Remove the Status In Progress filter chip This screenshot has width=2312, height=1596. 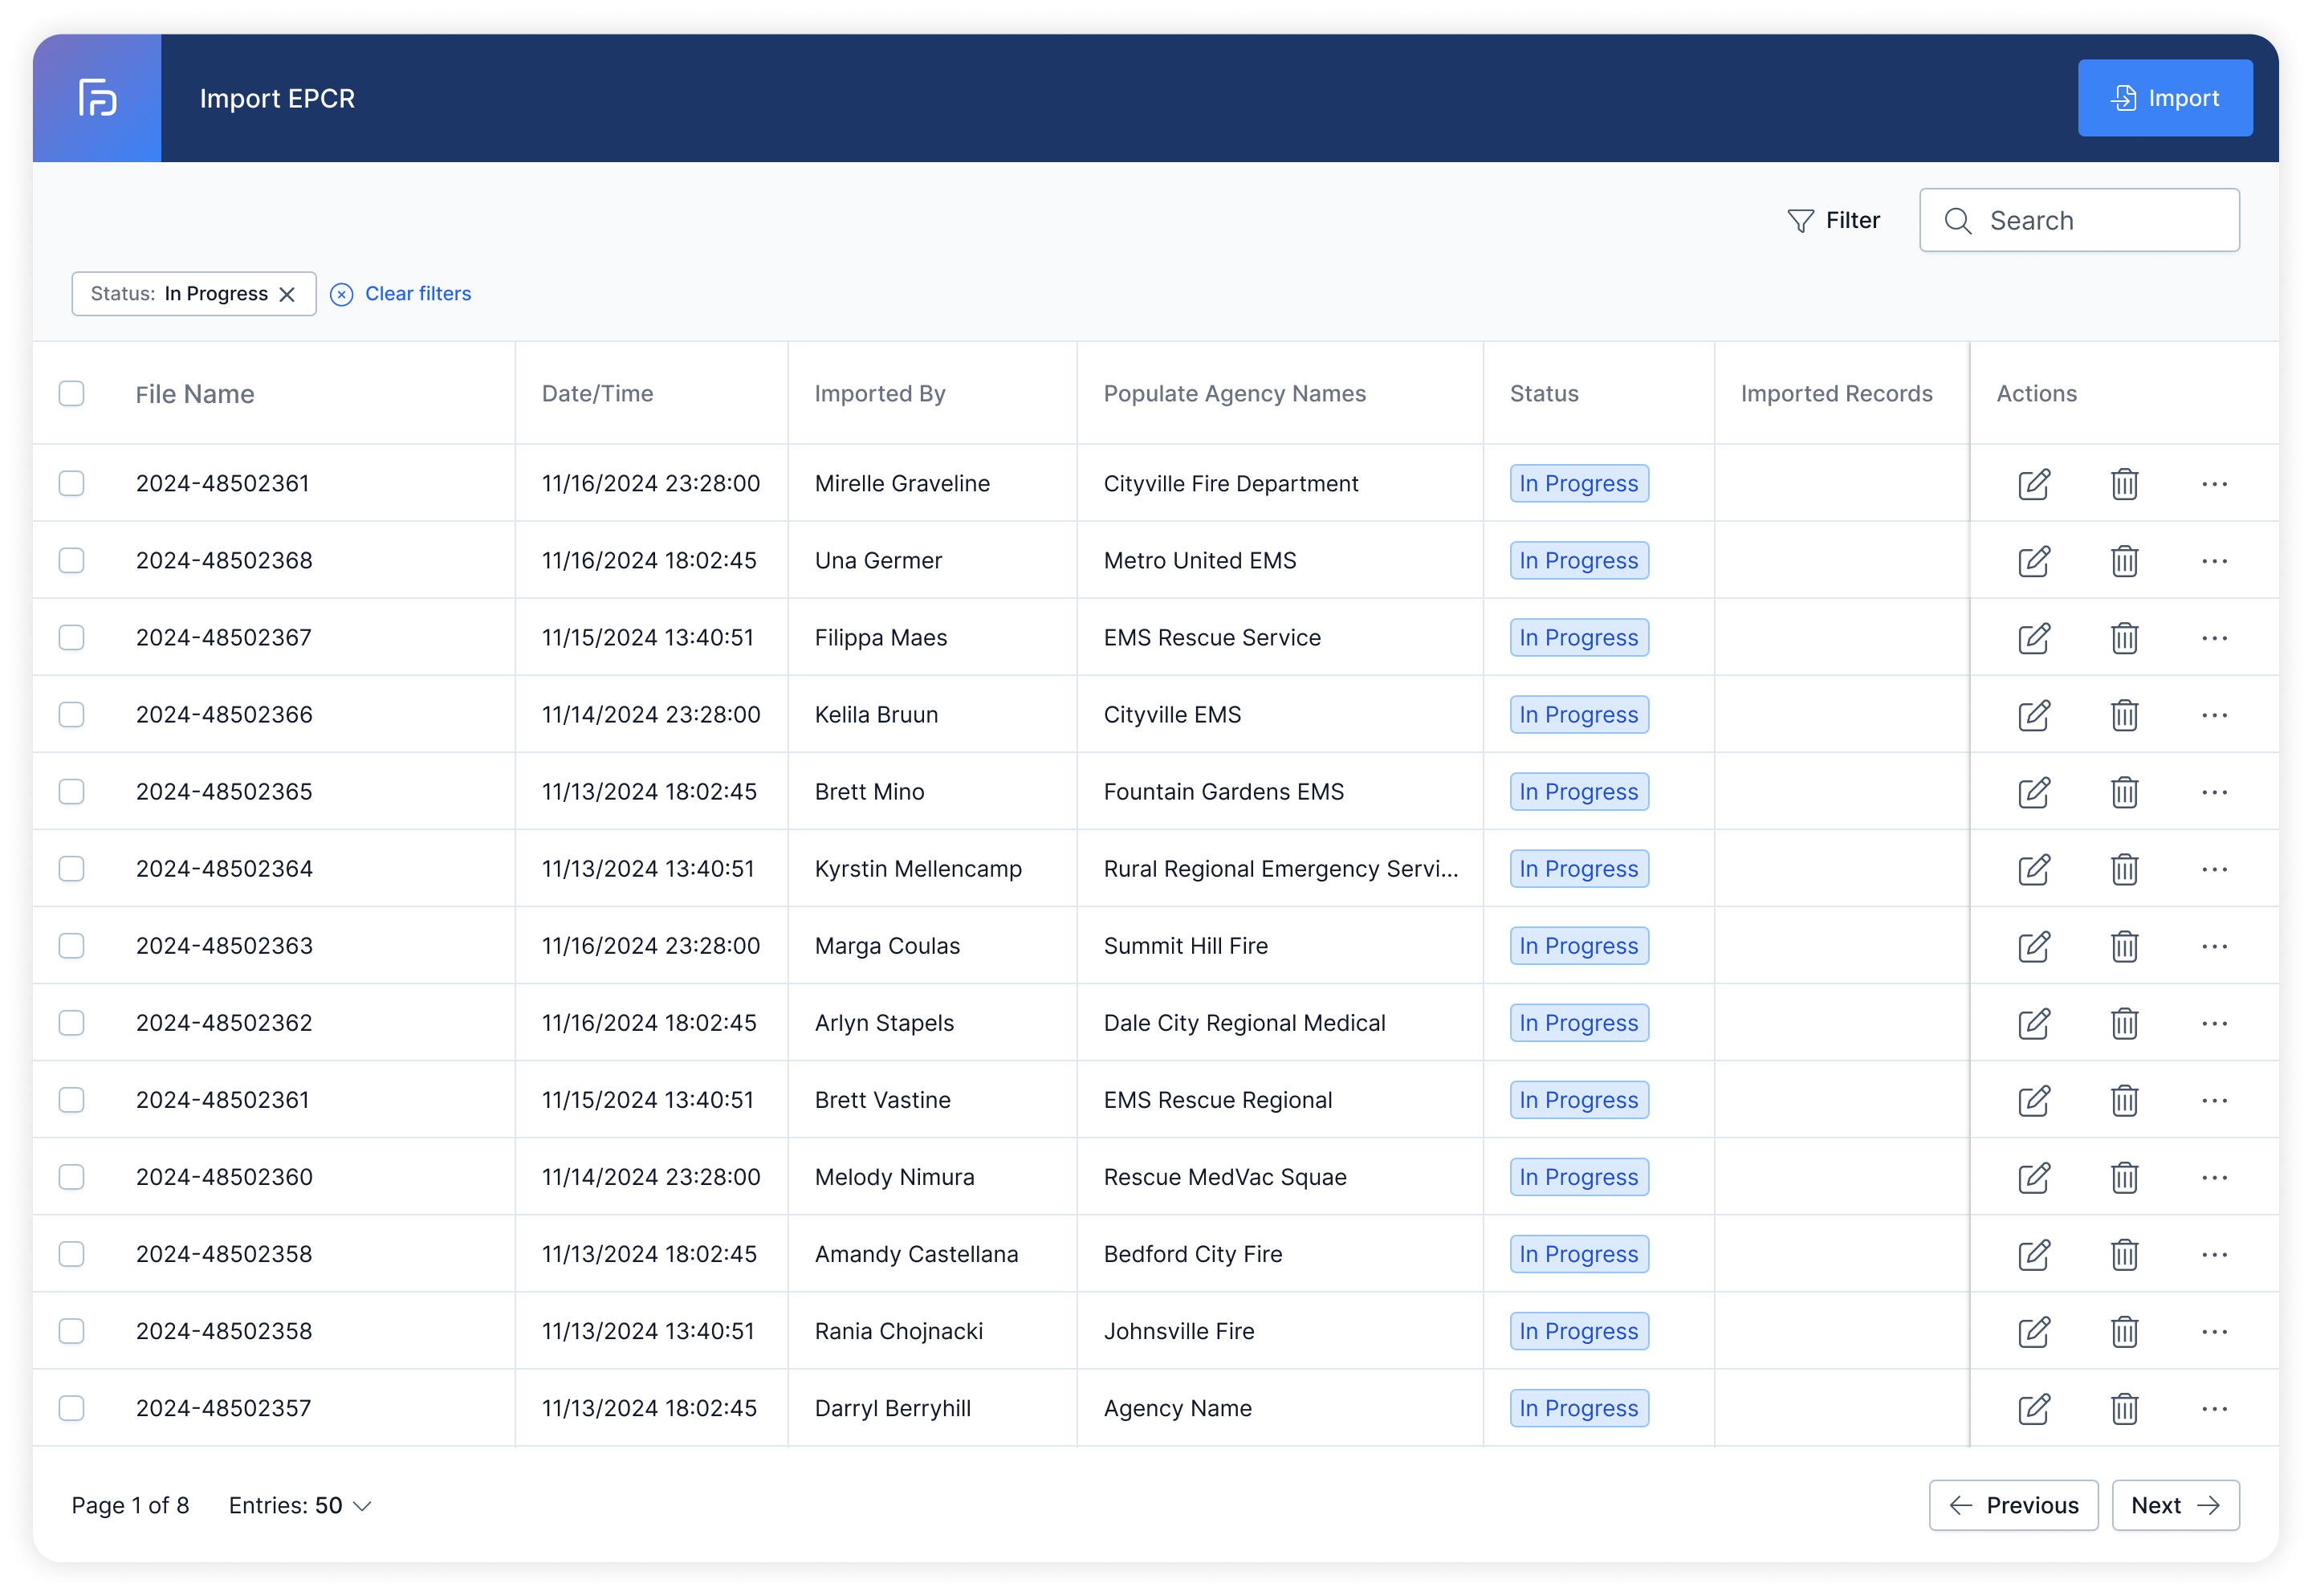click(287, 294)
